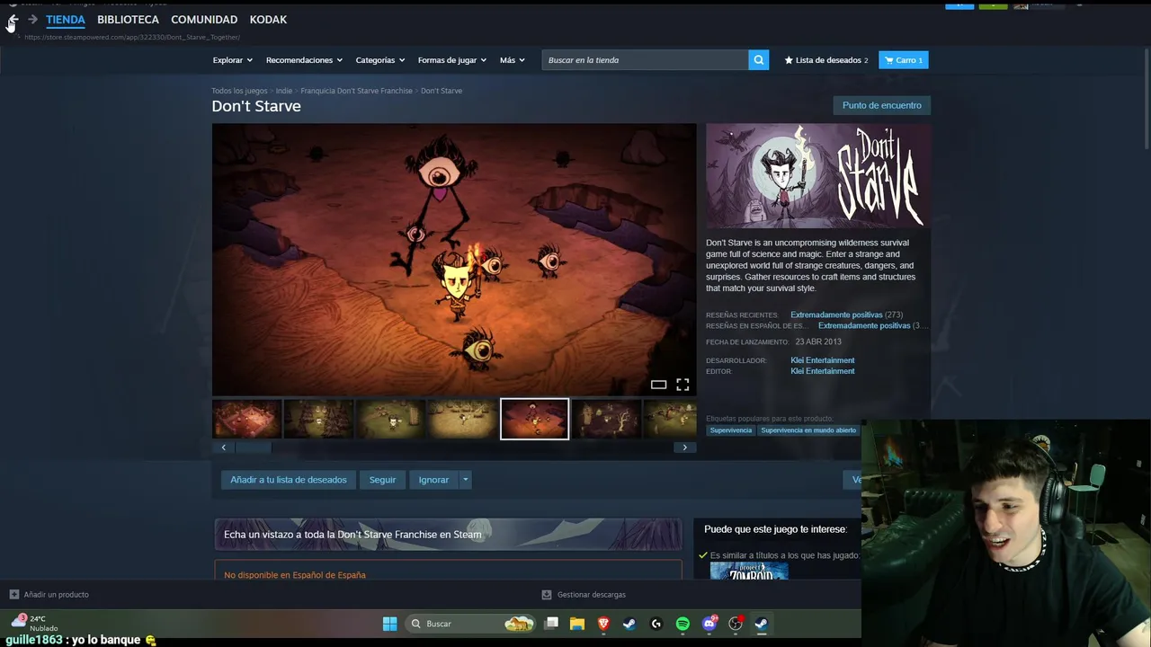Toggle theater mode on the media viewer

click(658, 385)
